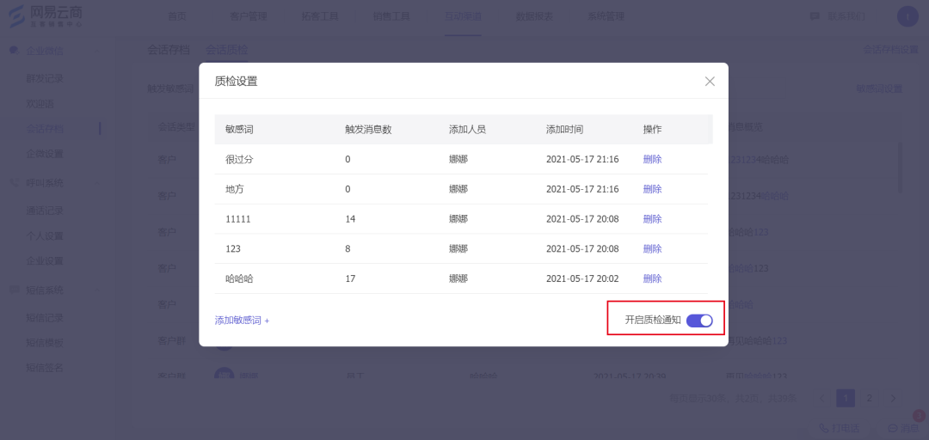Delete the sensitive word 很过分
Viewport: 929px width, 440px height.
[x=652, y=159]
